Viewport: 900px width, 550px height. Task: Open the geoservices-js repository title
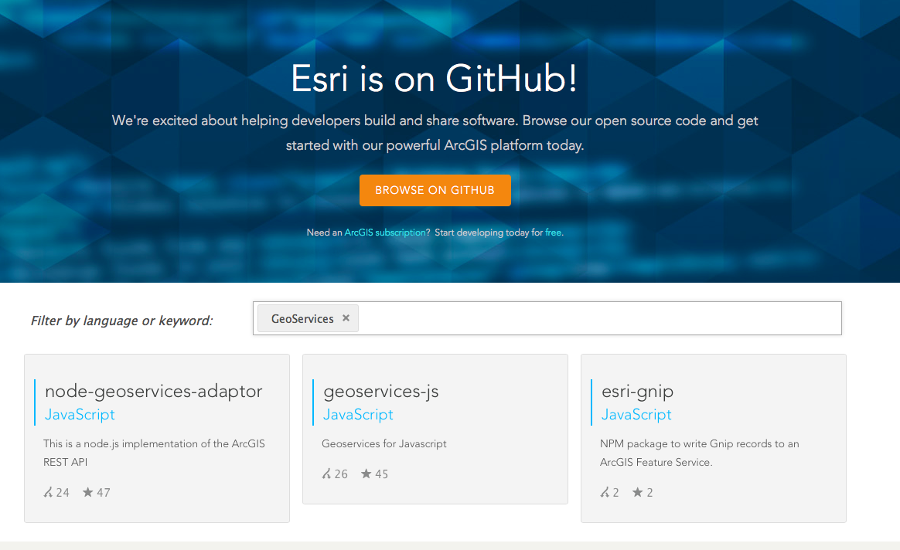[x=380, y=391]
